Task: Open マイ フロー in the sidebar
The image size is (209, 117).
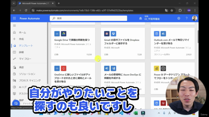Action: 25,59
